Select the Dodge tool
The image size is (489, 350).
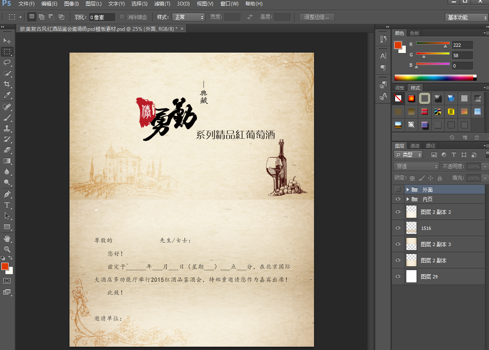7,182
